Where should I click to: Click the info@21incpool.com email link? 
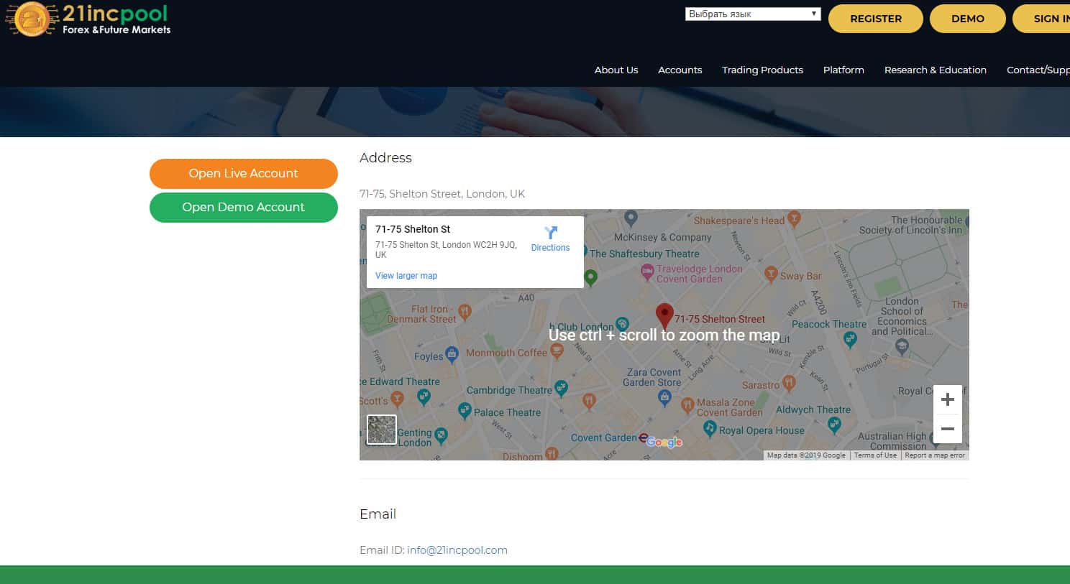point(457,550)
